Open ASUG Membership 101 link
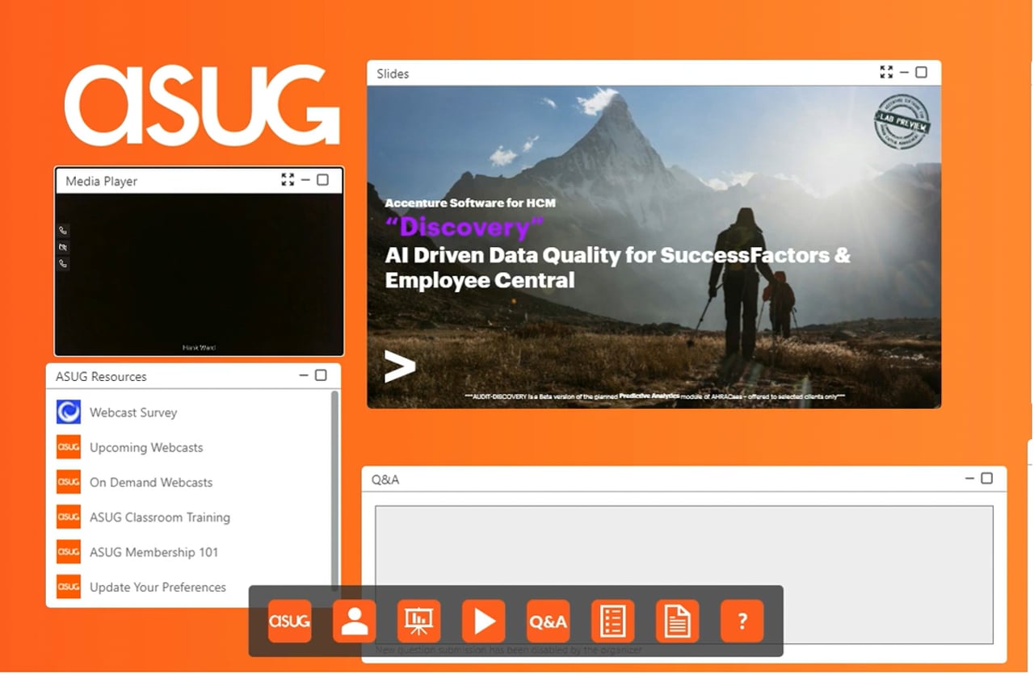This screenshot has height=674, width=1034. coord(153,552)
